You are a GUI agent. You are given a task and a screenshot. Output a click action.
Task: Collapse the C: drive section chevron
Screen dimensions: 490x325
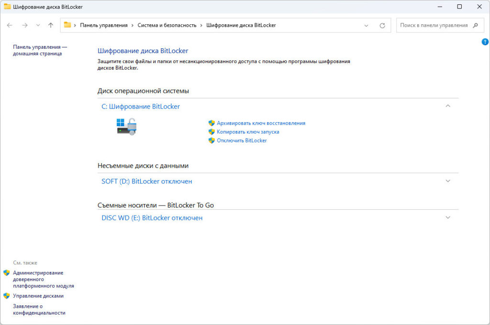coord(448,106)
